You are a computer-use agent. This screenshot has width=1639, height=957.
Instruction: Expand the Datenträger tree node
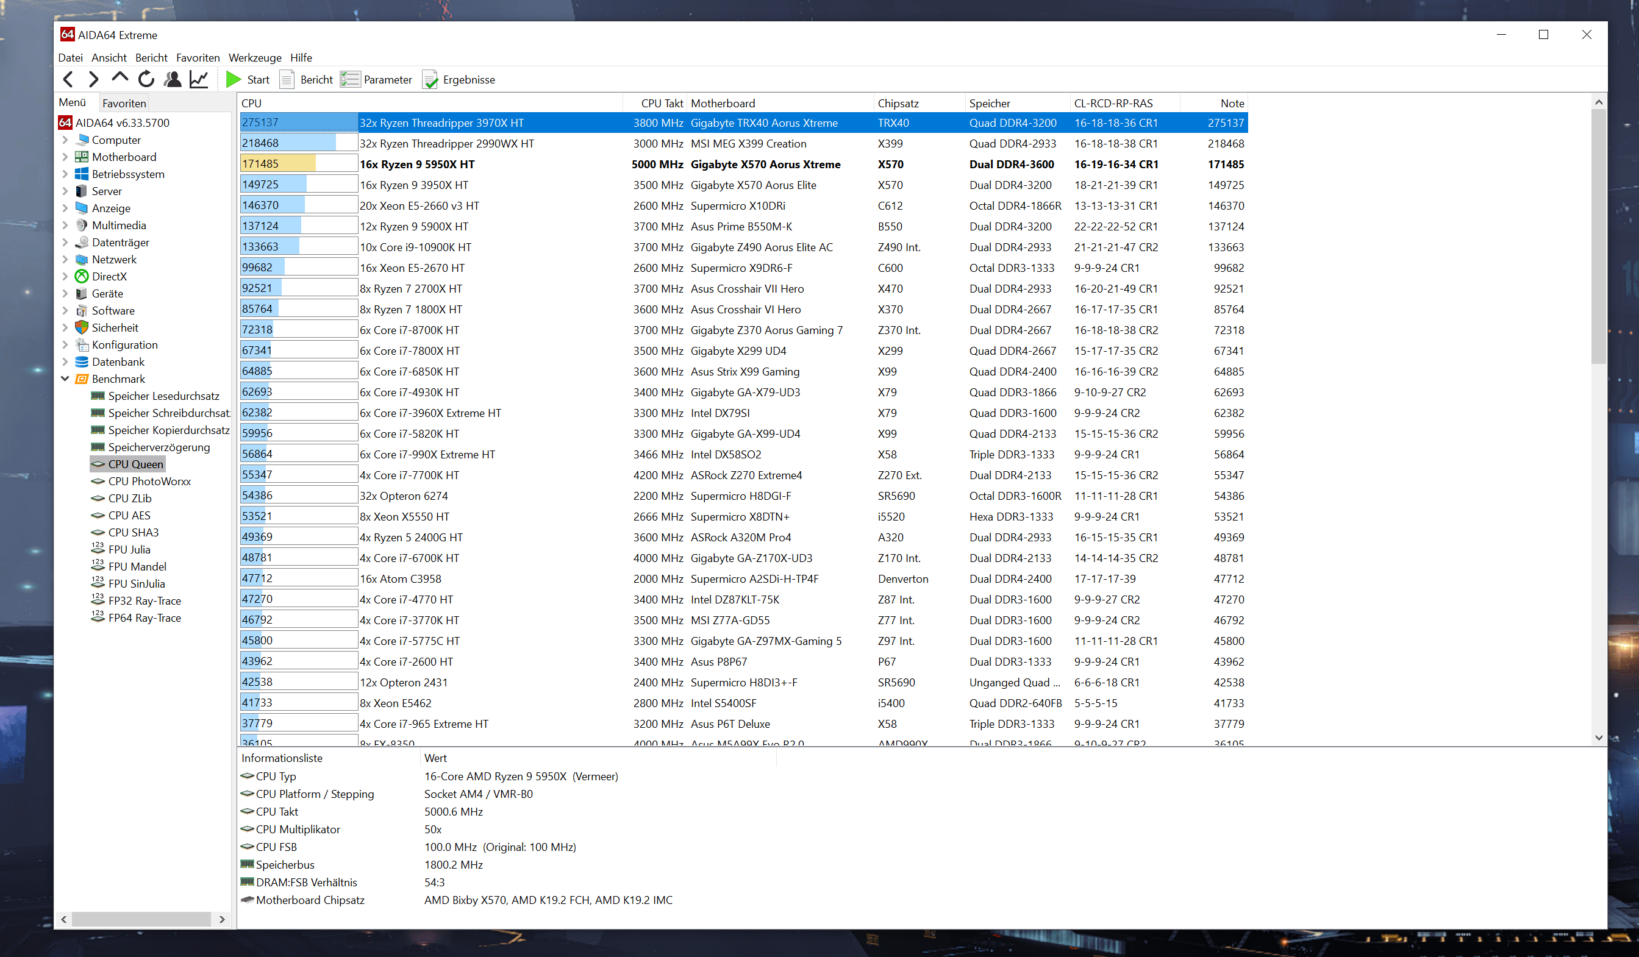point(65,242)
